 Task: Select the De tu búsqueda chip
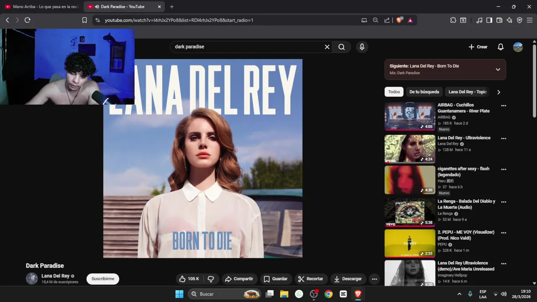pyautogui.click(x=424, y=92)
